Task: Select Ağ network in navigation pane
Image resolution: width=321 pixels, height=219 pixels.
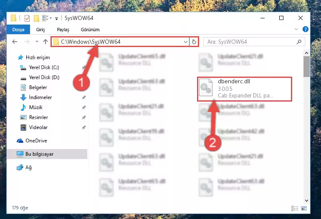Action: coord(28,167)
